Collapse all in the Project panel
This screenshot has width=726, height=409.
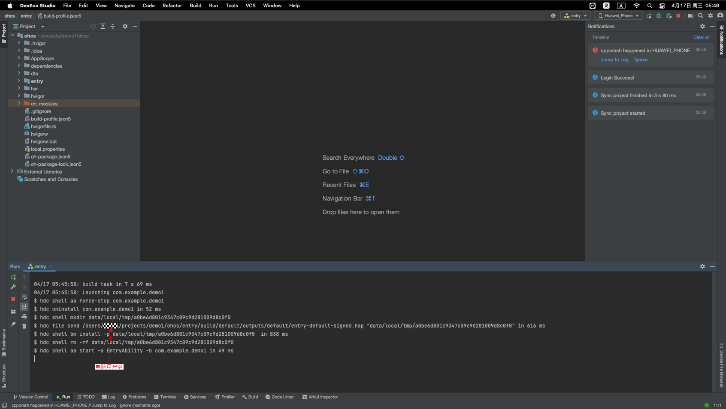[112, 27]
